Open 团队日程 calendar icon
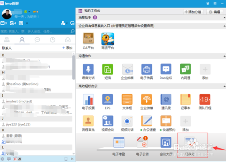 205,99
